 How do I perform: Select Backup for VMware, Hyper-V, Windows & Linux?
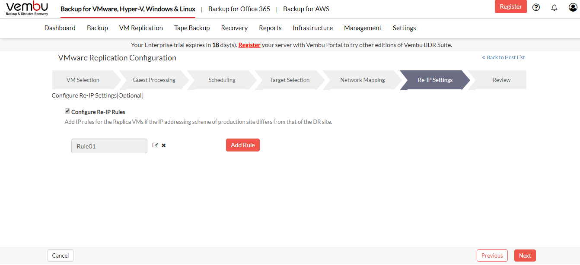128,9
